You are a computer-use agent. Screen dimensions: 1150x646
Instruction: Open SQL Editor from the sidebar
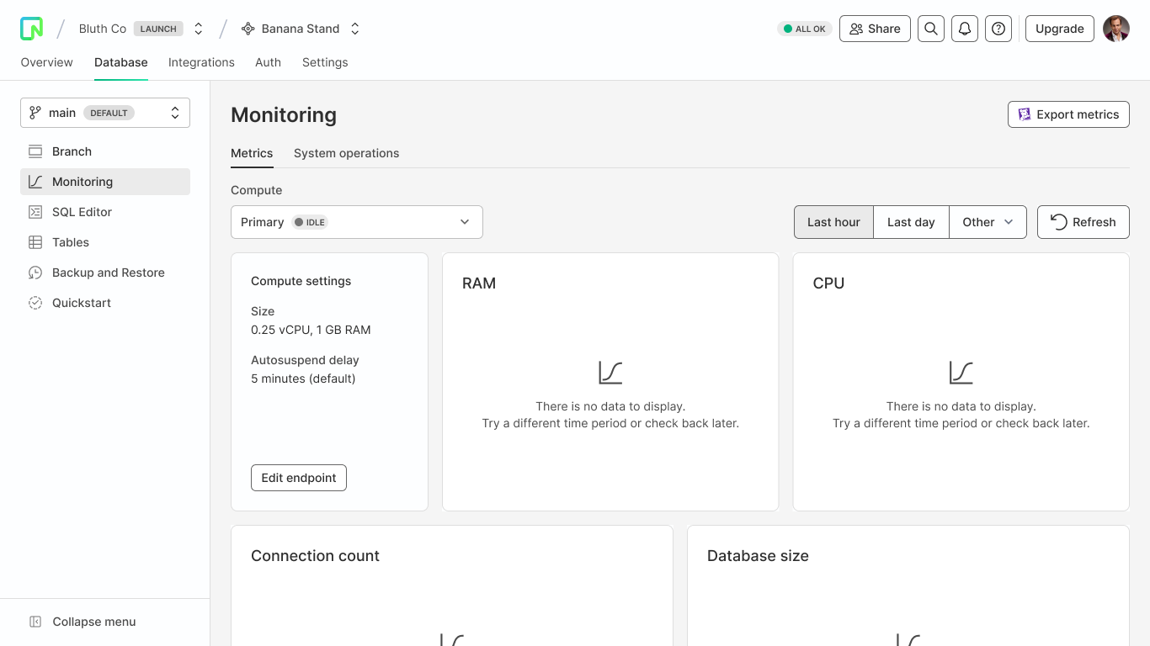82,212
